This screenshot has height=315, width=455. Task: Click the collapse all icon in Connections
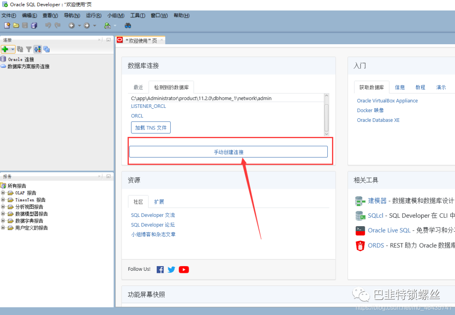[46, 49]
